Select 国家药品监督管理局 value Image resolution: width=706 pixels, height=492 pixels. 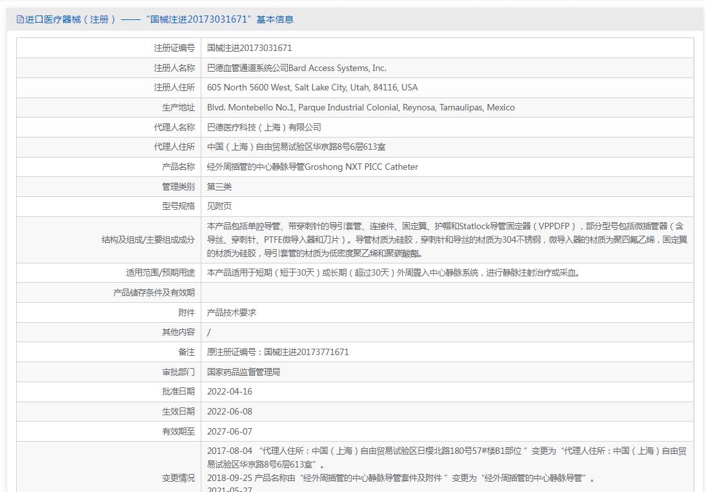[x=243, y=372]
